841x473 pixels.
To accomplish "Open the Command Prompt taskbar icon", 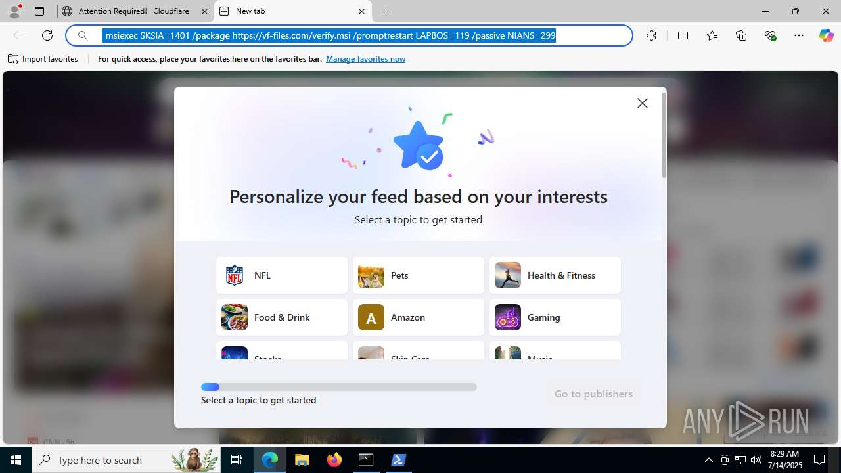I will point(366,460).
